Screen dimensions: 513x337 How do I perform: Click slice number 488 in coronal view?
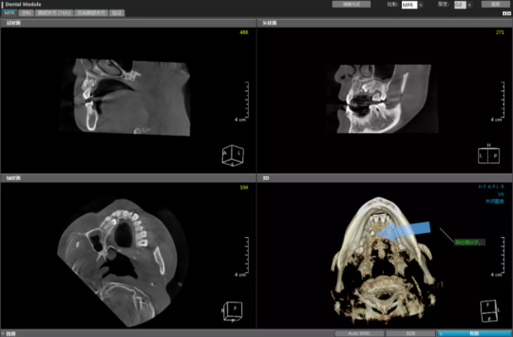pos(243,33)
